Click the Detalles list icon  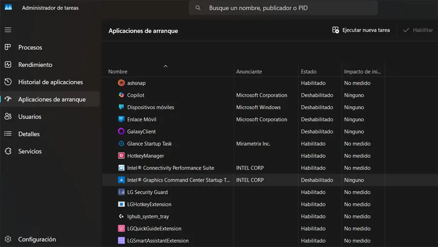[8, 133]
